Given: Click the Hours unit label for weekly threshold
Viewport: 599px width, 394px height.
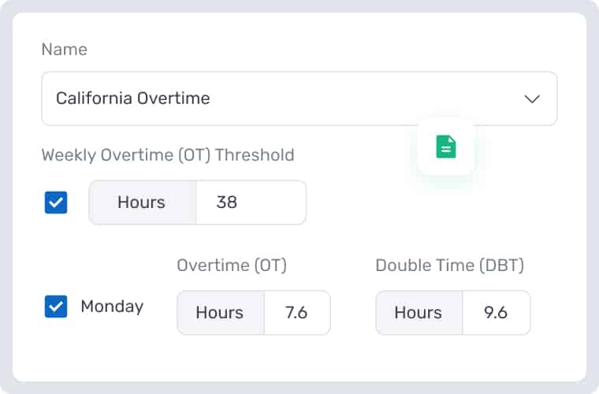Looking at the screenshot, I should (142, 203).
